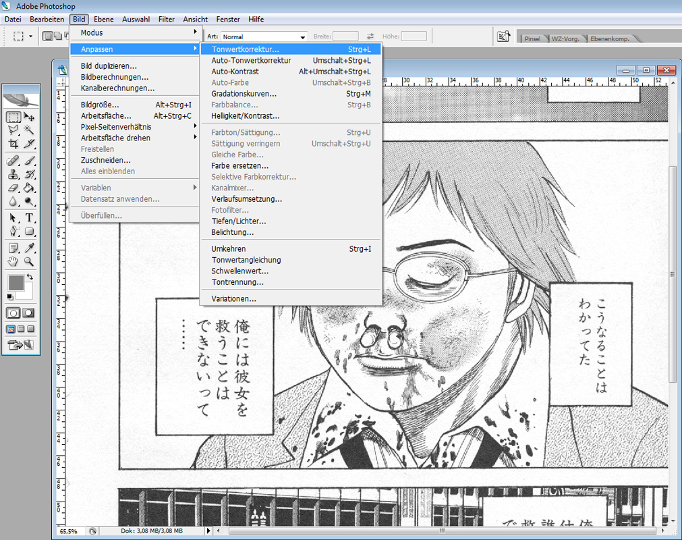Select the Pen tool
Image resolution: width=682 pixels, height=540 pixels.
click(13, 231)
